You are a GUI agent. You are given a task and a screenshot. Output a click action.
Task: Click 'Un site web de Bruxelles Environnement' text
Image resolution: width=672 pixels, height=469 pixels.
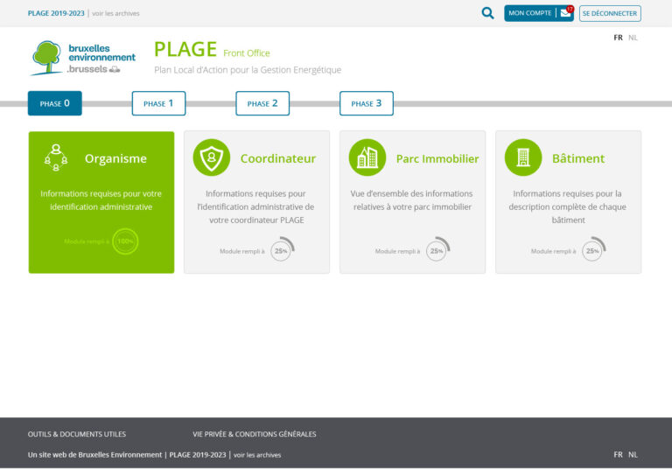pos(95,455)
